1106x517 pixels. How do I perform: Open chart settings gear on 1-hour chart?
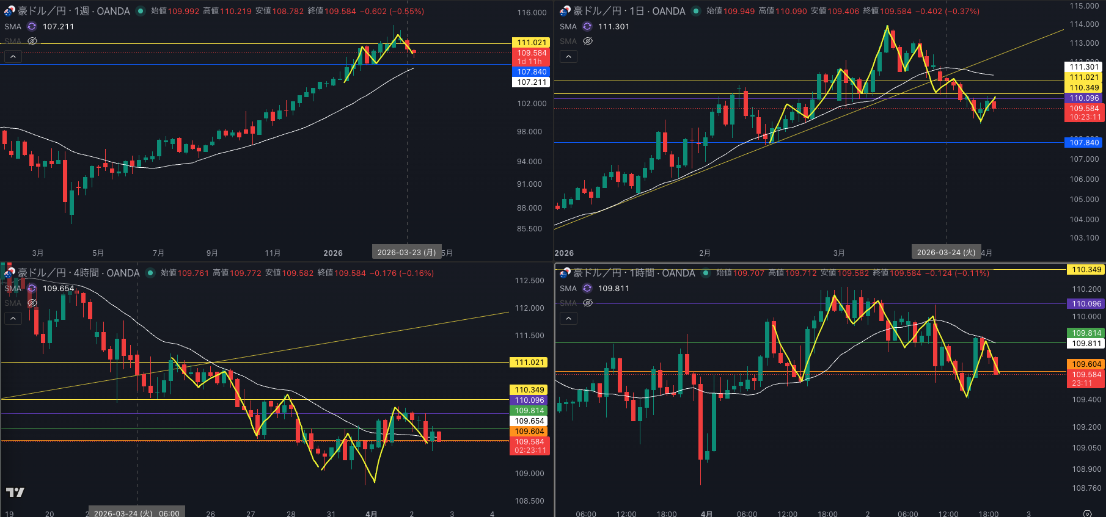(x=1087, y=513)
